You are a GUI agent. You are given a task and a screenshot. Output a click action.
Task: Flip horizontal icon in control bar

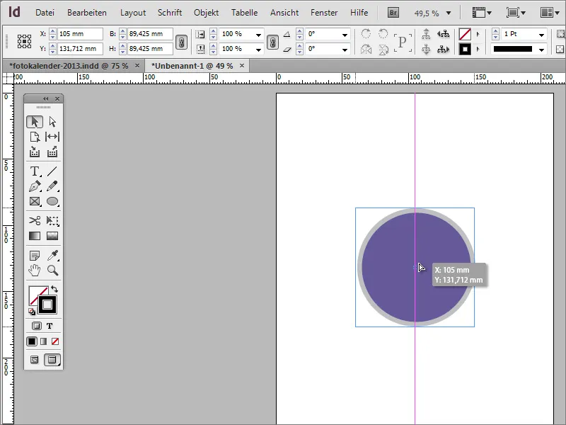(x=366, y=49)
